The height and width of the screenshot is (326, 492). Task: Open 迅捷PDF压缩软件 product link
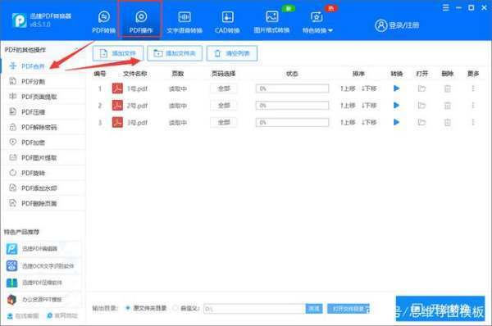[43, 283]
